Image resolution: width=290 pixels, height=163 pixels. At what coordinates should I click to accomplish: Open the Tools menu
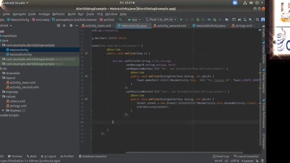coord(90,14)
